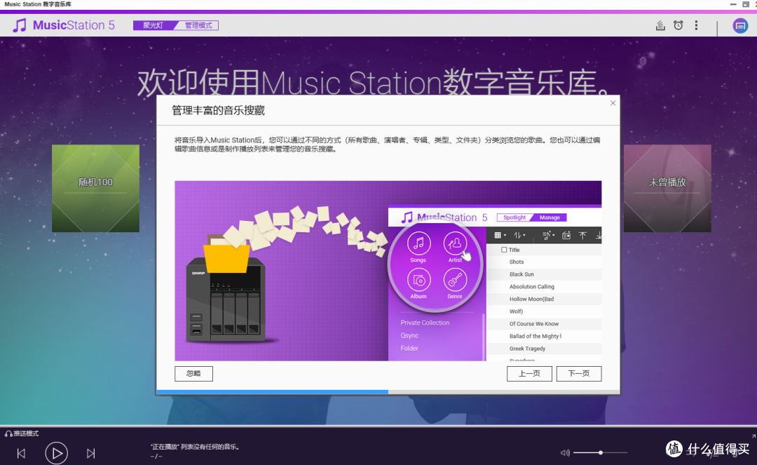Image resolution: width=757 pixels, height=465 pixels.
Task: Open the three-dot more options menu
Action: [x=696, y=25]
